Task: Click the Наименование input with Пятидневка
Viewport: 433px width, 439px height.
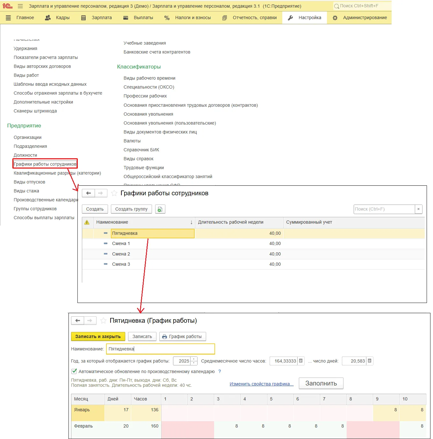Action: pos(161,349)
